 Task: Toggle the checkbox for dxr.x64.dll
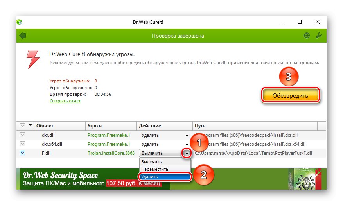[x=23, y=144]
